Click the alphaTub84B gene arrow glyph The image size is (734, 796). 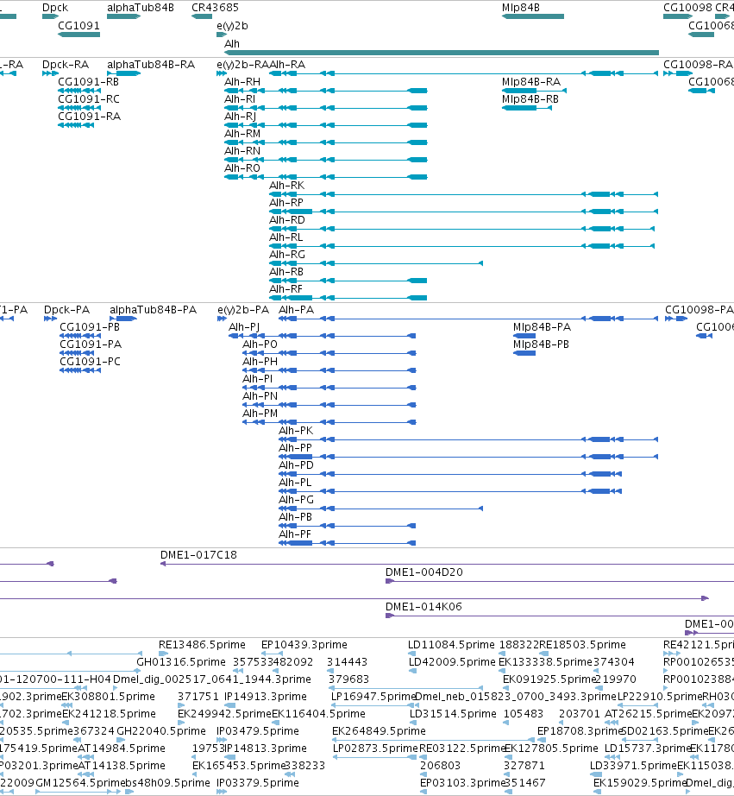(123, 16)
